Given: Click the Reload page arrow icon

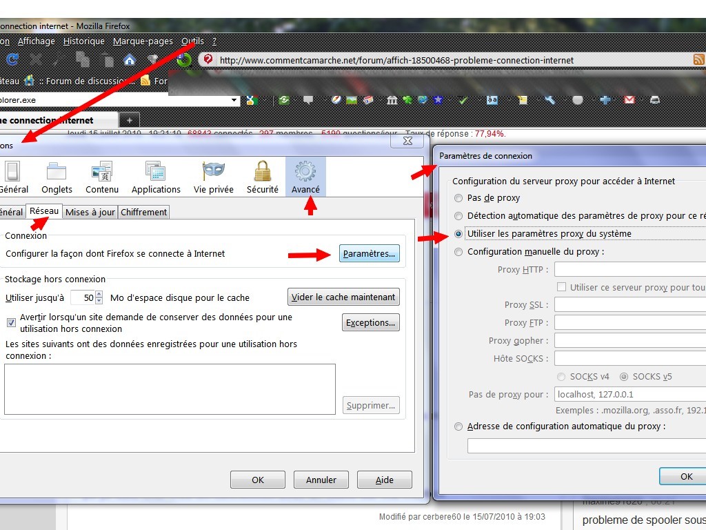Looking at the screenshot, I should click(12, 59).
